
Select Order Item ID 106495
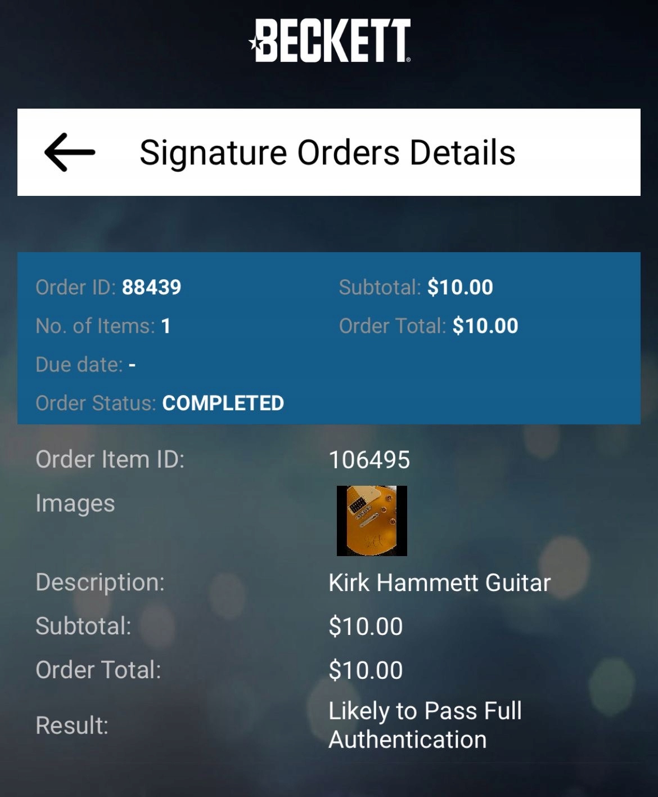point(369,460)
